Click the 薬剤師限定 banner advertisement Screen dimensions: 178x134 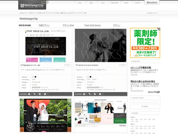(x=145, y=43)
